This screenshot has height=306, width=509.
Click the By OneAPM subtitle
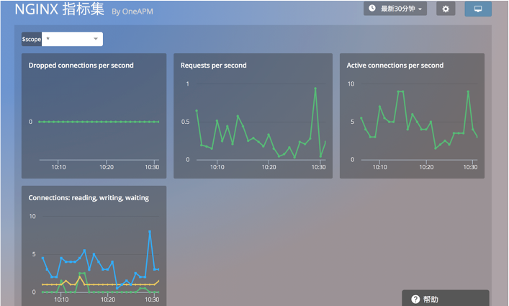tap(132, 12)
